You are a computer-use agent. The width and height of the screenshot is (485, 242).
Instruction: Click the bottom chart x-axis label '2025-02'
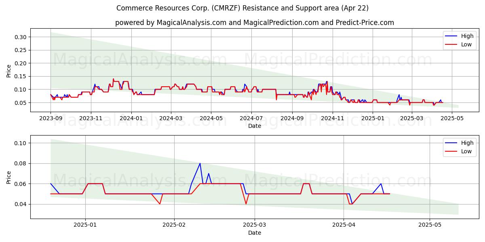pyautogui.click(x=174, y=225)
